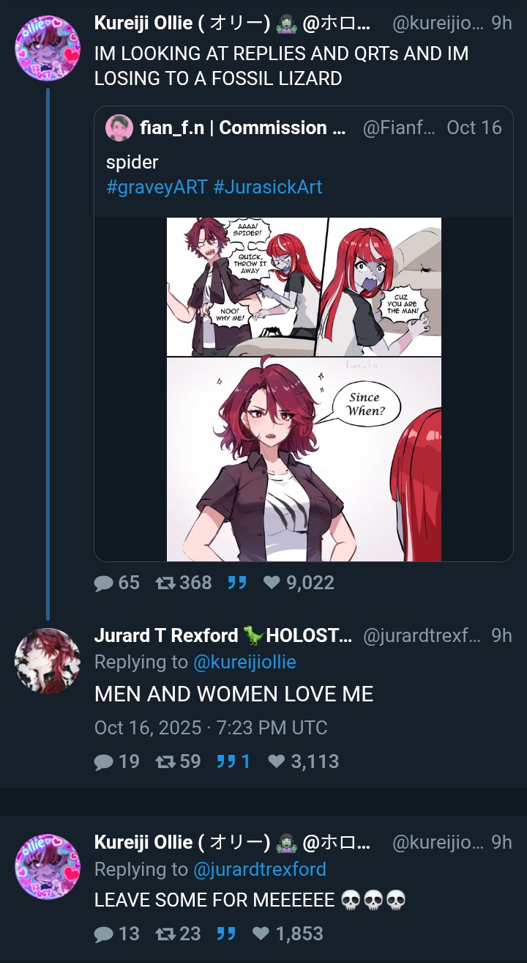View the quote on Jurard's reply
The height and width of the screenshot is (963, 527).
click(233, 761)
